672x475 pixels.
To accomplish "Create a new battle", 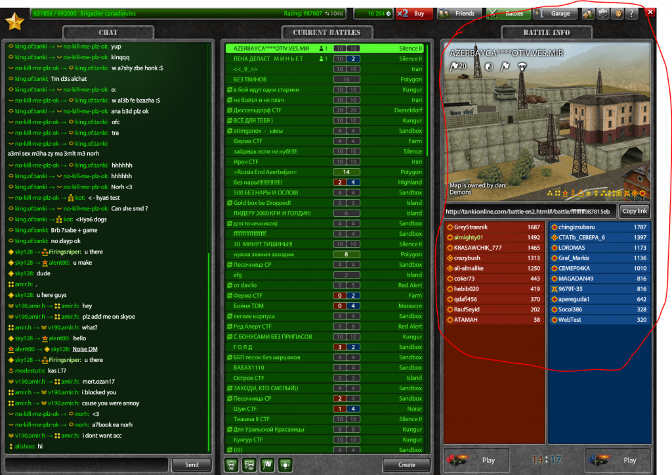I will pyautogui.click(x=406, y=464).
